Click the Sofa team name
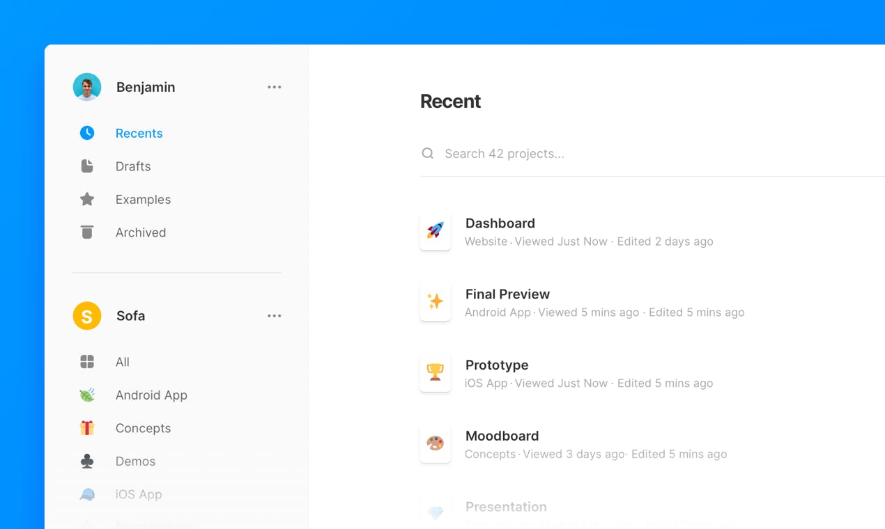 tap(131, 315)
